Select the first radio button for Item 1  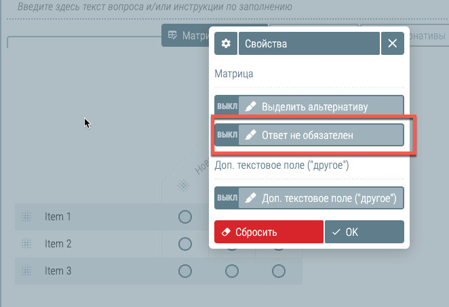pyautogui.click(x=185, y=217)
